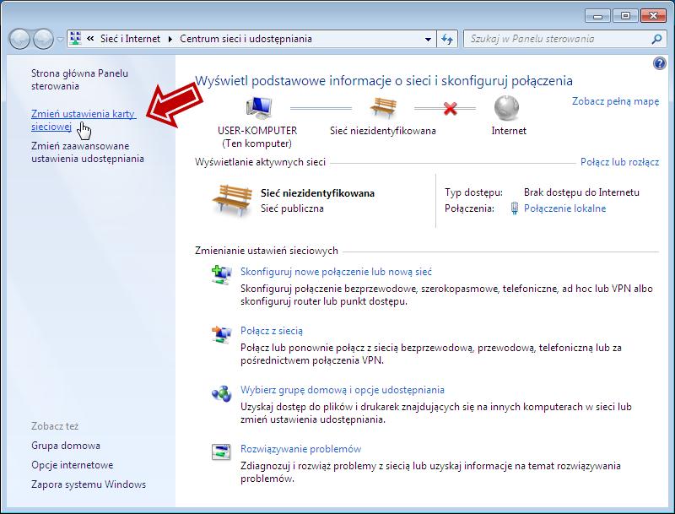This screenshot has height=514, width=675.
Task: Open Zapora systemu Windows link
Action: point(89,484)
